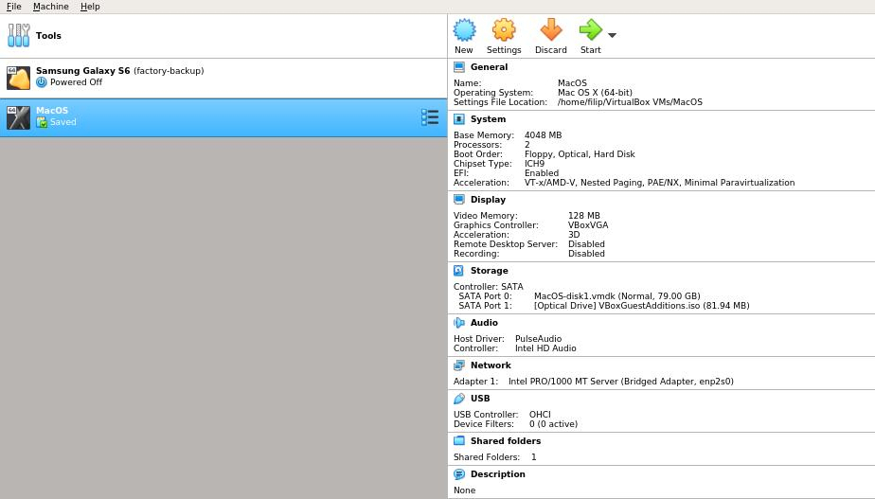Open the General settings header link
Screen dimensions: 875x499
point(489,67)
